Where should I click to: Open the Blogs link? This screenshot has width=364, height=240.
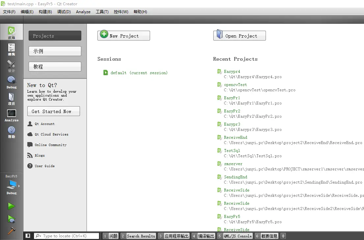point(40,155)
